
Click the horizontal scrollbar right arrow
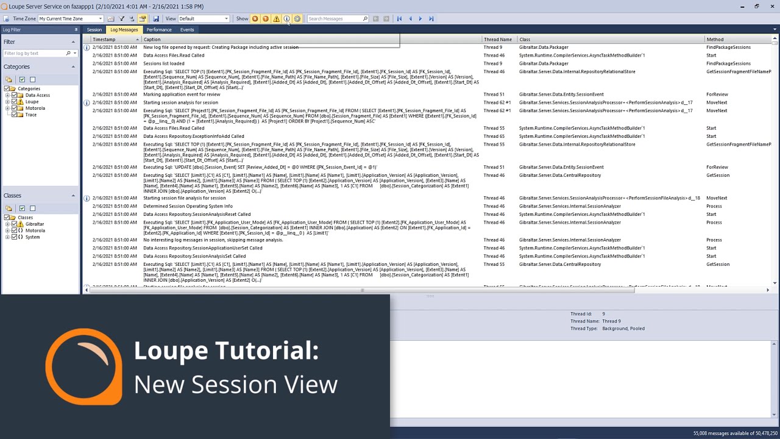tap(767, 290)
